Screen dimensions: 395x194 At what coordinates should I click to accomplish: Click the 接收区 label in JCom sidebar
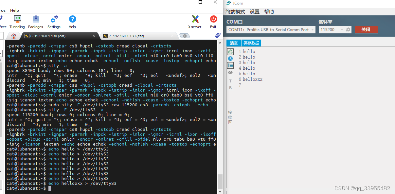click(x=230, y=117)
